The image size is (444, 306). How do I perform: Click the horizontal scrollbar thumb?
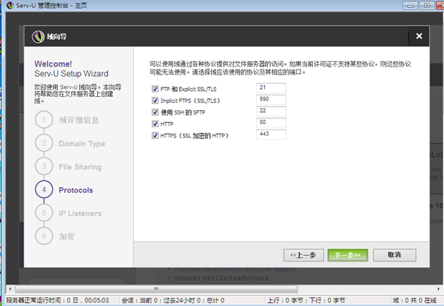(156, 289)
